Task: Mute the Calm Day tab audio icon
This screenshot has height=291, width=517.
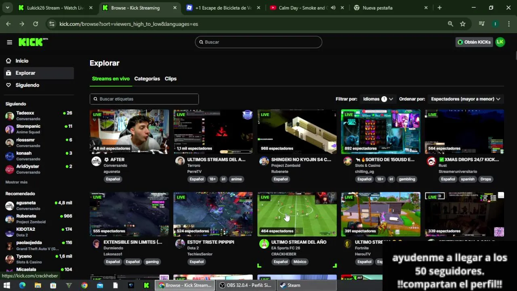Action: [x=333, y=8]
